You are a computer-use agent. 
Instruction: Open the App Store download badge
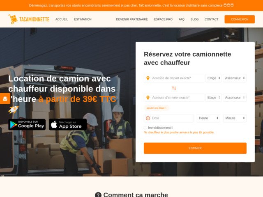tap(68, 124)
